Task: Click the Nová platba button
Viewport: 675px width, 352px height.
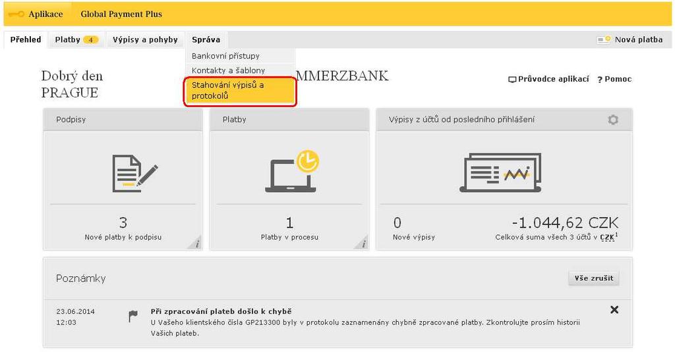Action: click(x=630, y=39)
